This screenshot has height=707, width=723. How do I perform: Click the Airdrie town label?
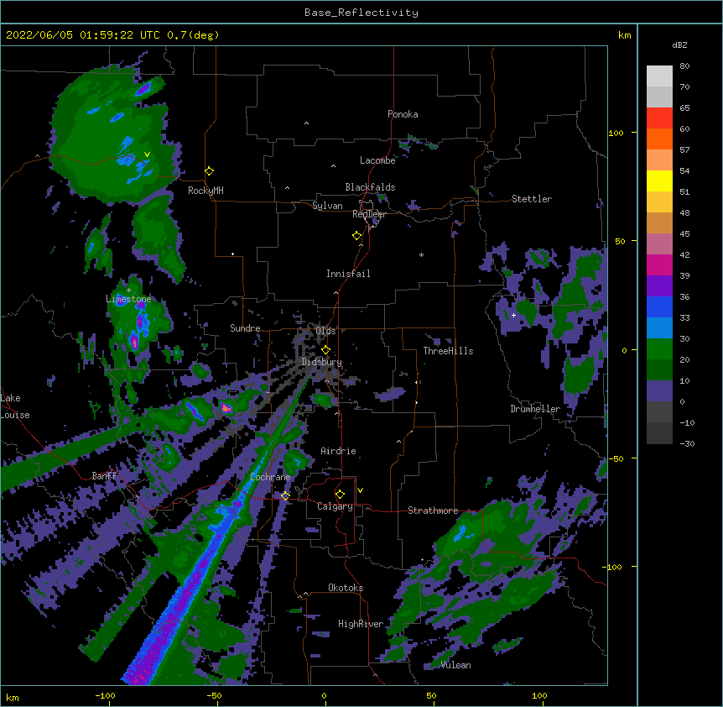(339, 451)
